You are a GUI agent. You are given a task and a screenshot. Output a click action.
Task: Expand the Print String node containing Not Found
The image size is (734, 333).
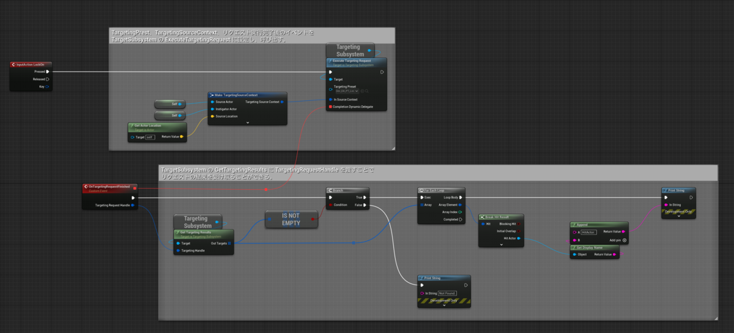pyautogui.click(x=445, y=305)
